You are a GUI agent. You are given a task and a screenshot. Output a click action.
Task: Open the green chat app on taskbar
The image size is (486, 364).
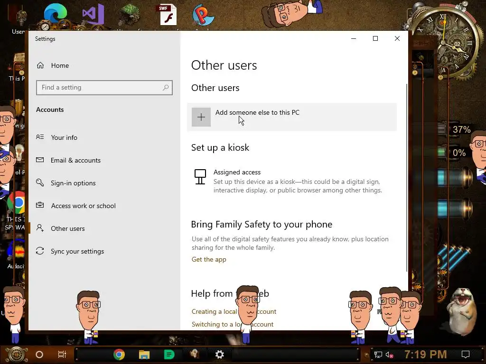(169, 355)
